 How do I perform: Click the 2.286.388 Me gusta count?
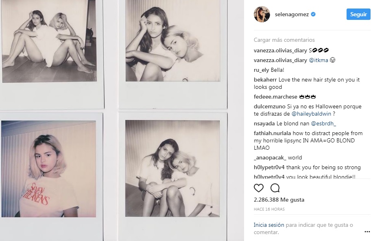click(279, 200)
